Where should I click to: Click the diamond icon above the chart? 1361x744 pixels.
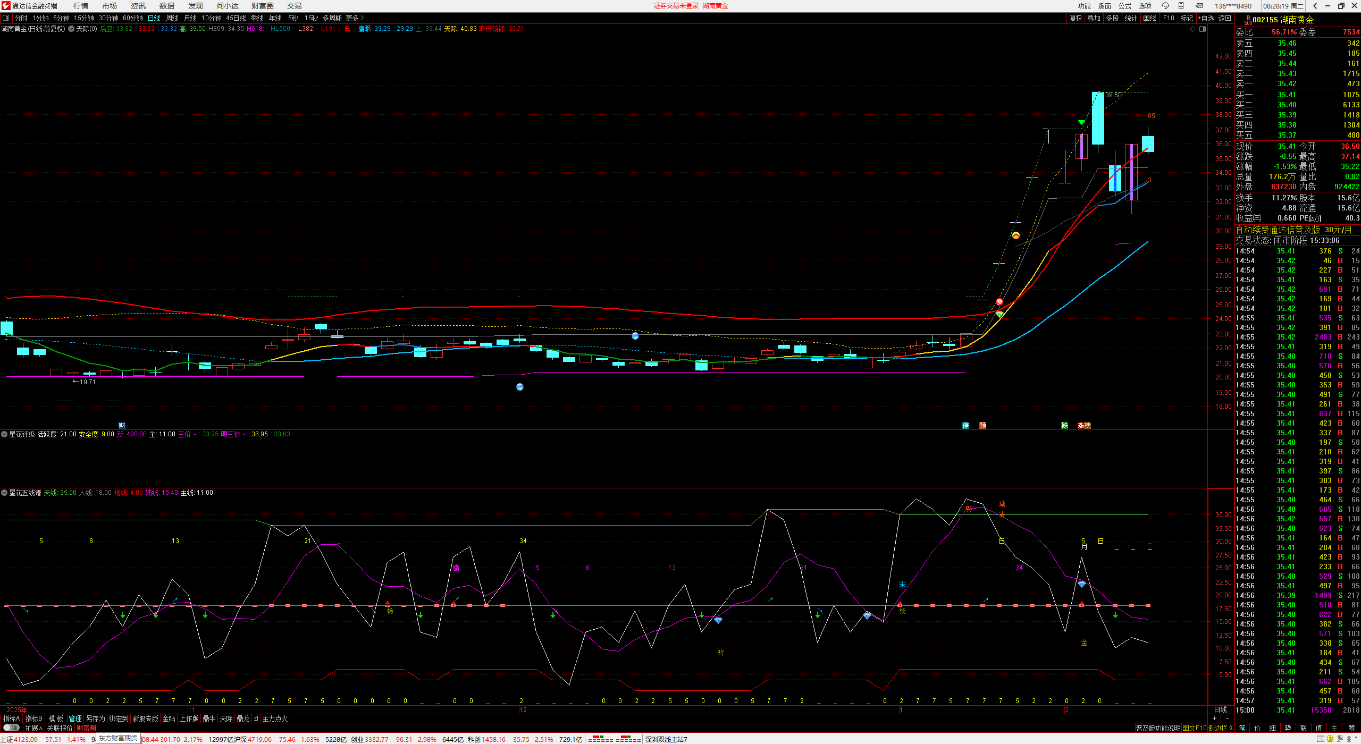coord(1192,29)
